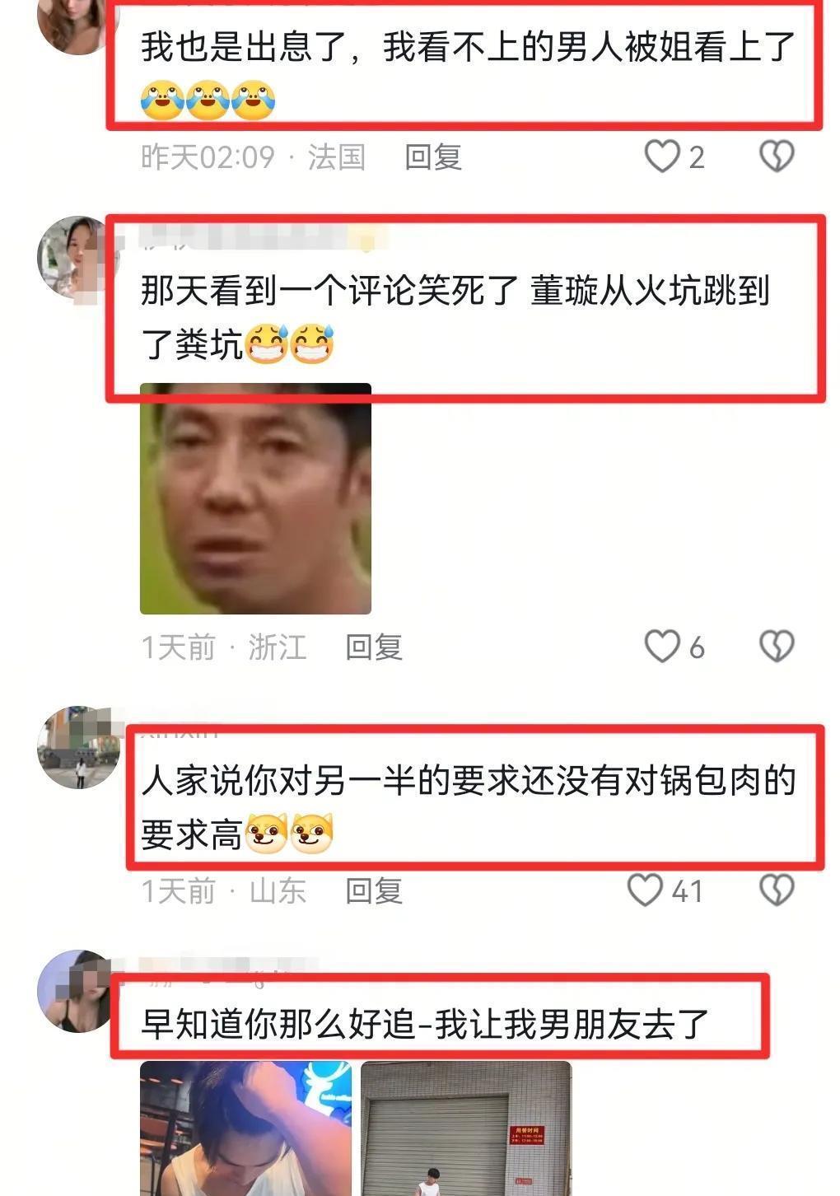Tap broken-heart icon on 浙江 comment
Image resolution: width=840 pixels, height=1196 pixels.
[776, 647]
